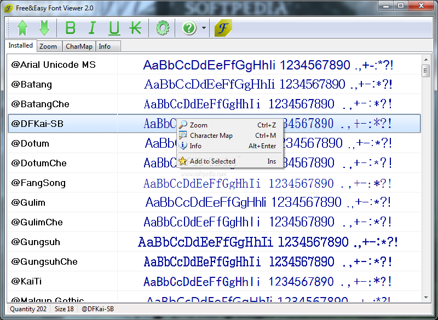Click the Character Map menu icon
The width and height of the screenshot is (438, 320).
pyautogui.click(x=183, y=135)
